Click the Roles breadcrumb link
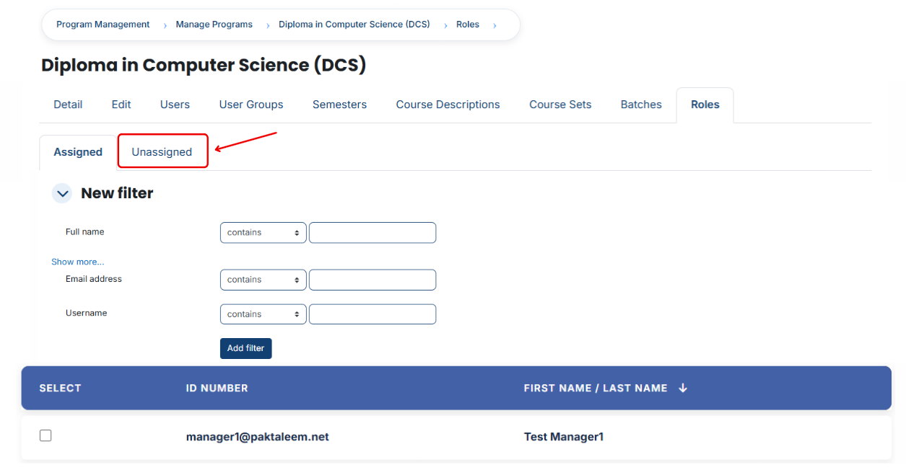The width and height of the screenshot is (906, 470). [467, 25]
